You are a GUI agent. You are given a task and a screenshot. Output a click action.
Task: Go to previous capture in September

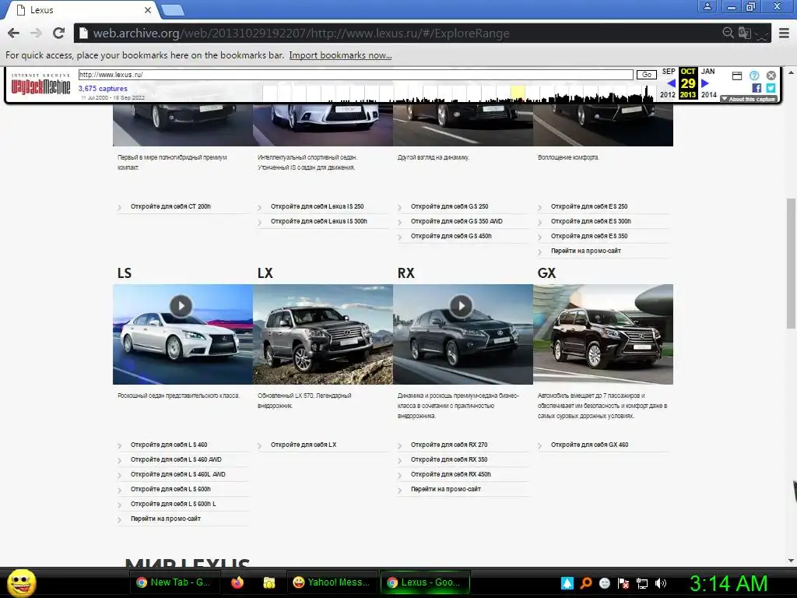pos(671,83)
